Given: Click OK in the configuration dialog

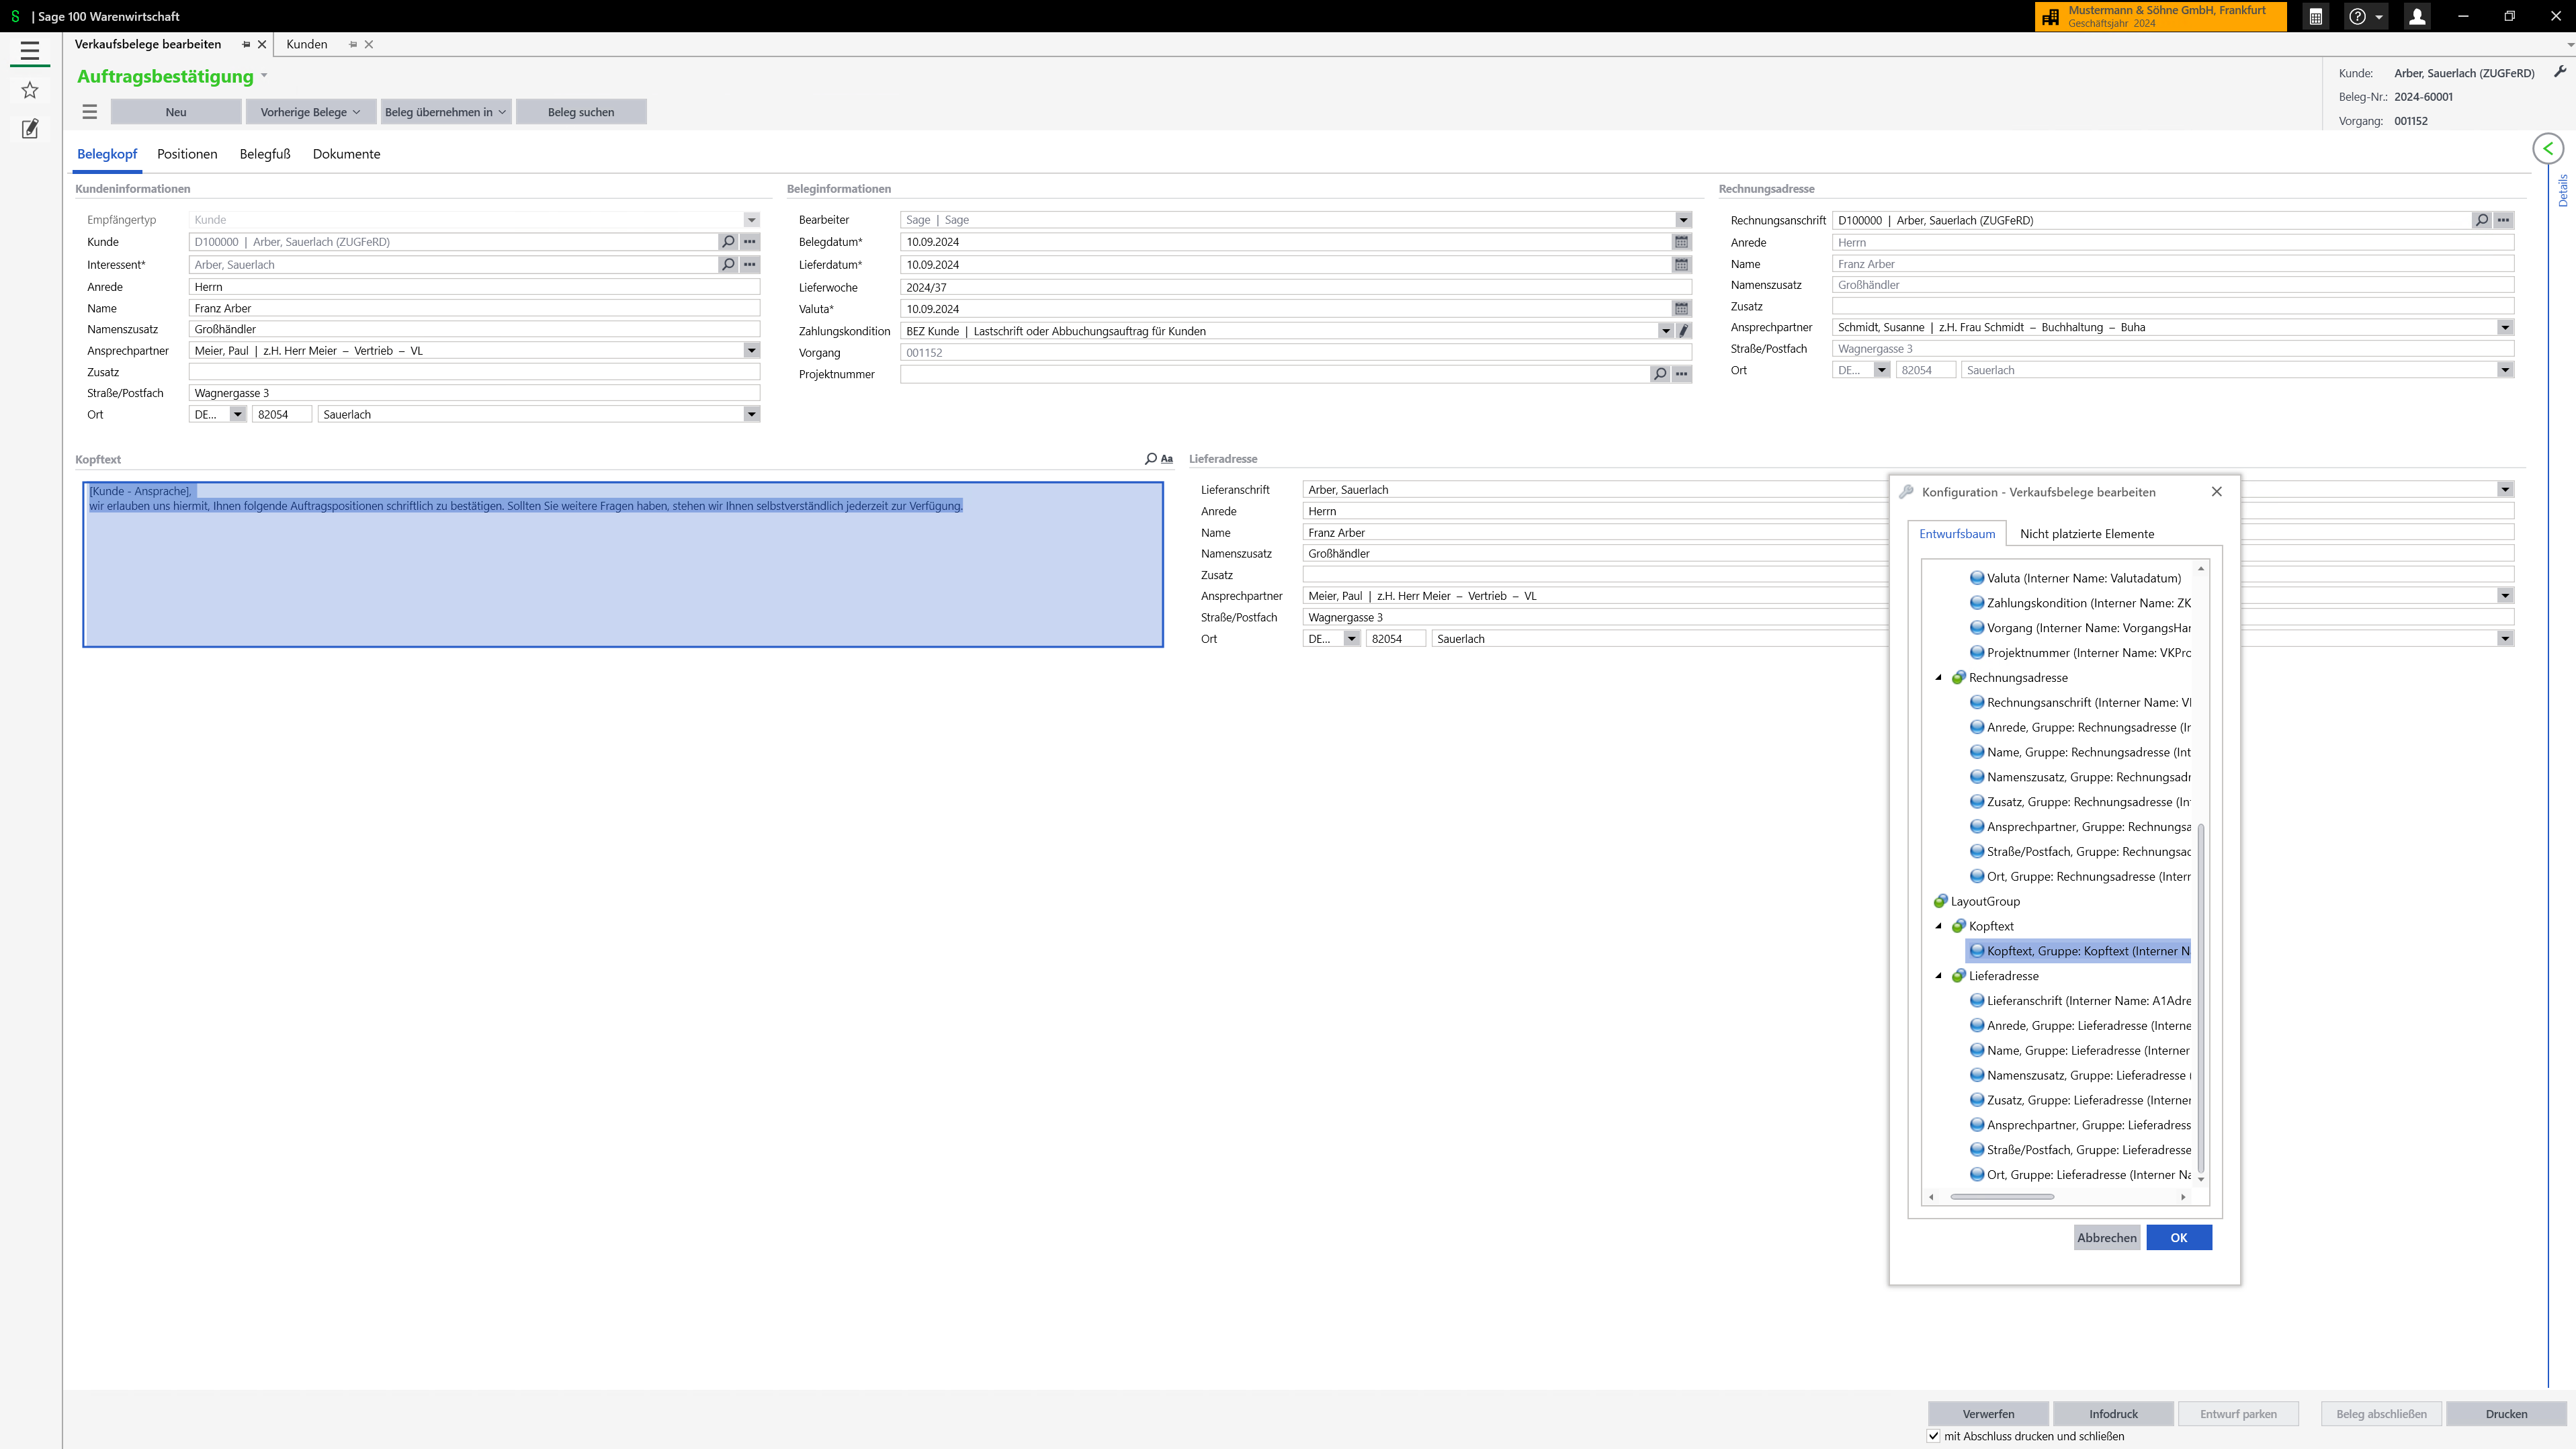Looking at the screenshot, I should pyautogui.click(x=2178, y=1238).
